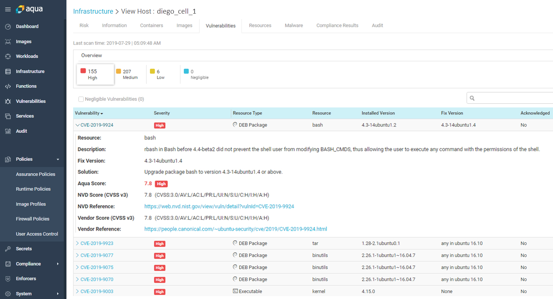Image resolution: width=553 pixels, height=299 pixels.
Task: Click the Acknowledged column header
Action: click(x=535, y=113)
